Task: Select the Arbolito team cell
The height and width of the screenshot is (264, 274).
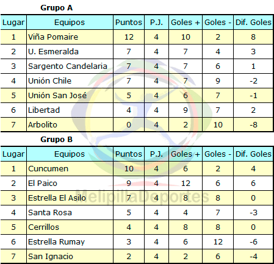Action: (x=70, y=124)
